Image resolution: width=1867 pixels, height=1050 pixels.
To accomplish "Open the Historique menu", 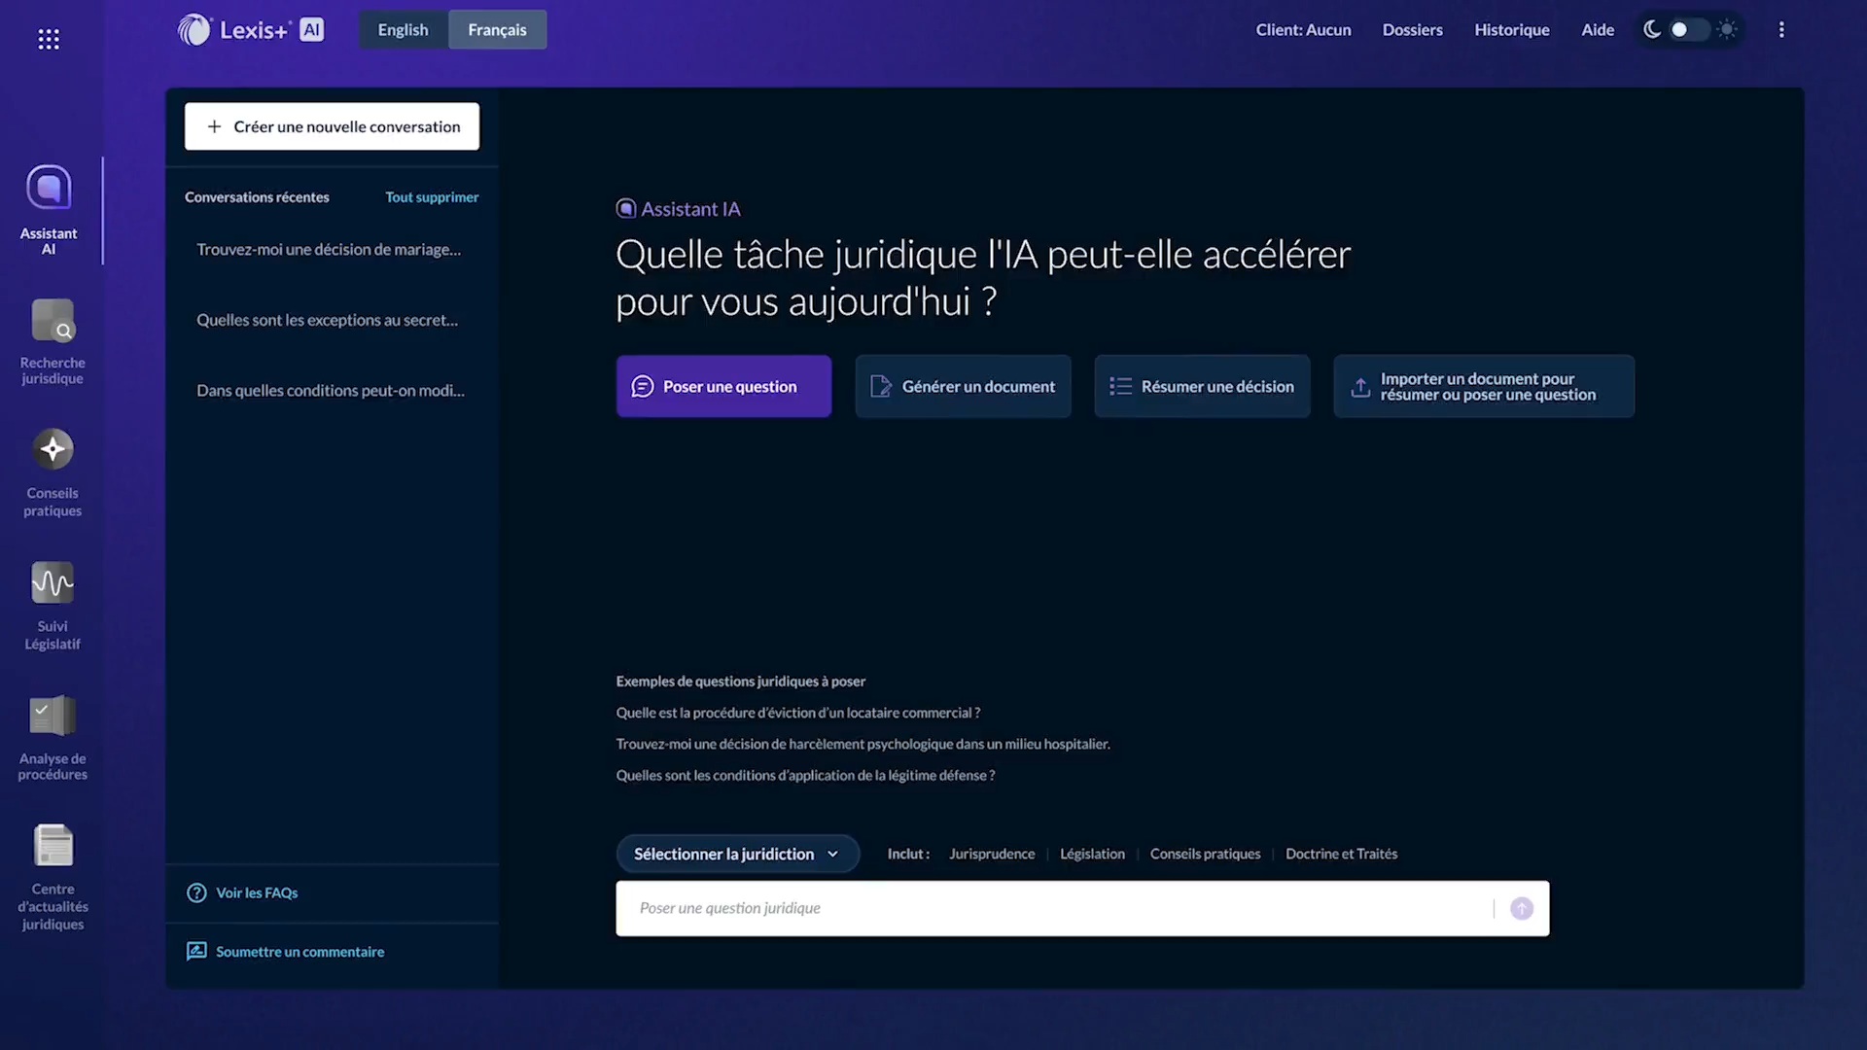I will (1511, 30).
